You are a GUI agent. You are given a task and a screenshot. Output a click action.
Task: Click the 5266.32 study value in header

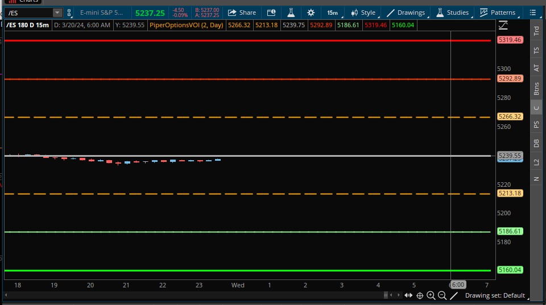(x=239, y=25)
